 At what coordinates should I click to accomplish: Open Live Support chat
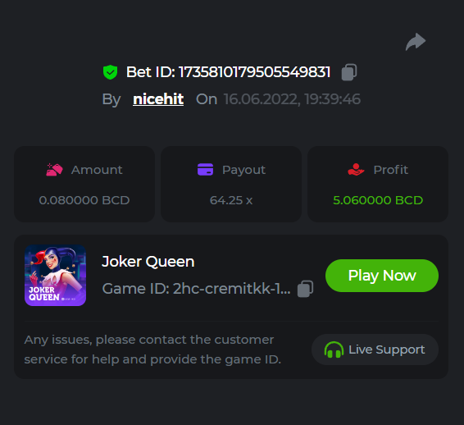375,350
